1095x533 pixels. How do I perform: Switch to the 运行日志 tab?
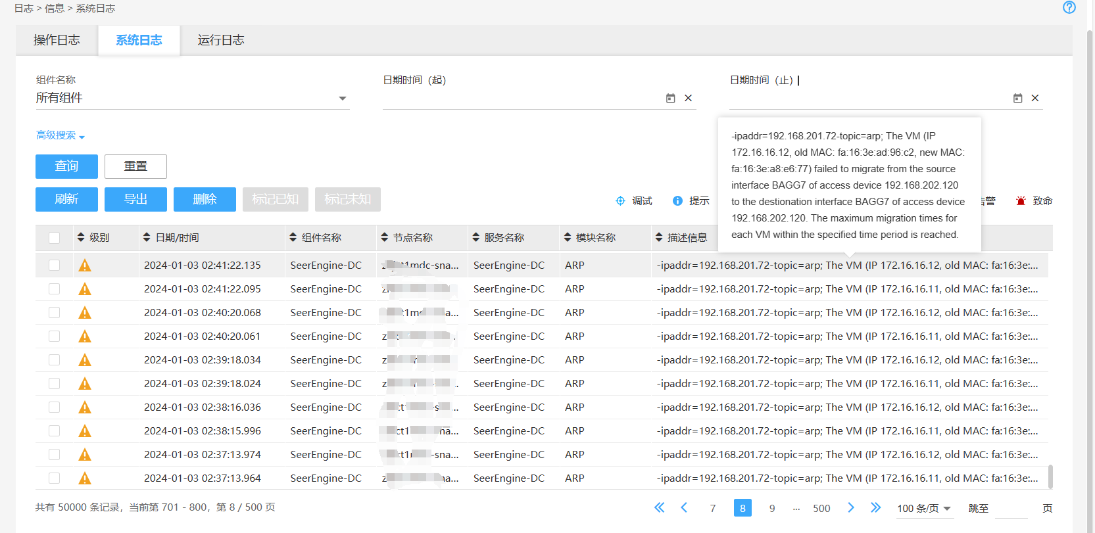tap(220, 40)
